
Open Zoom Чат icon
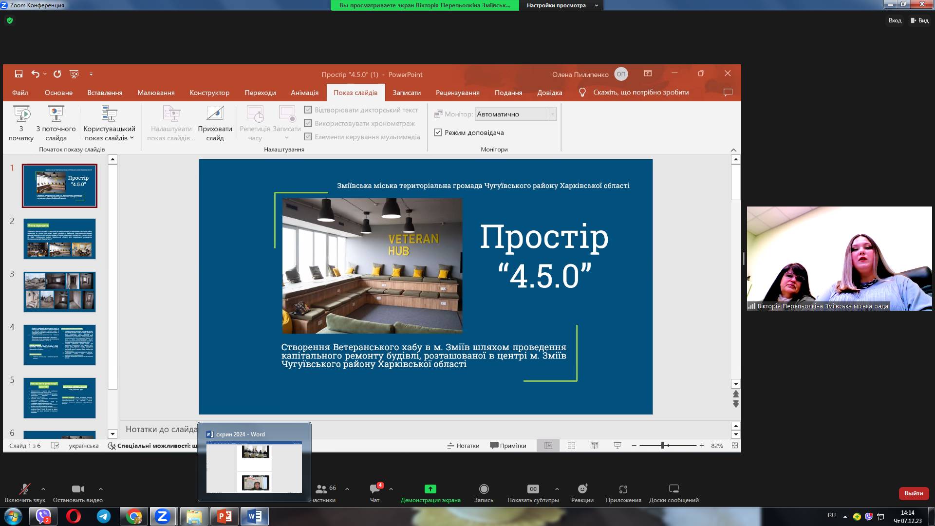pos(374,489)
